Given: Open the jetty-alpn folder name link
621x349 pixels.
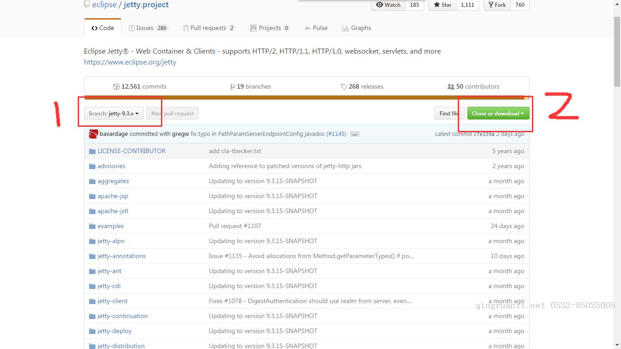Looking at the screenshot, I should (111, 241).
